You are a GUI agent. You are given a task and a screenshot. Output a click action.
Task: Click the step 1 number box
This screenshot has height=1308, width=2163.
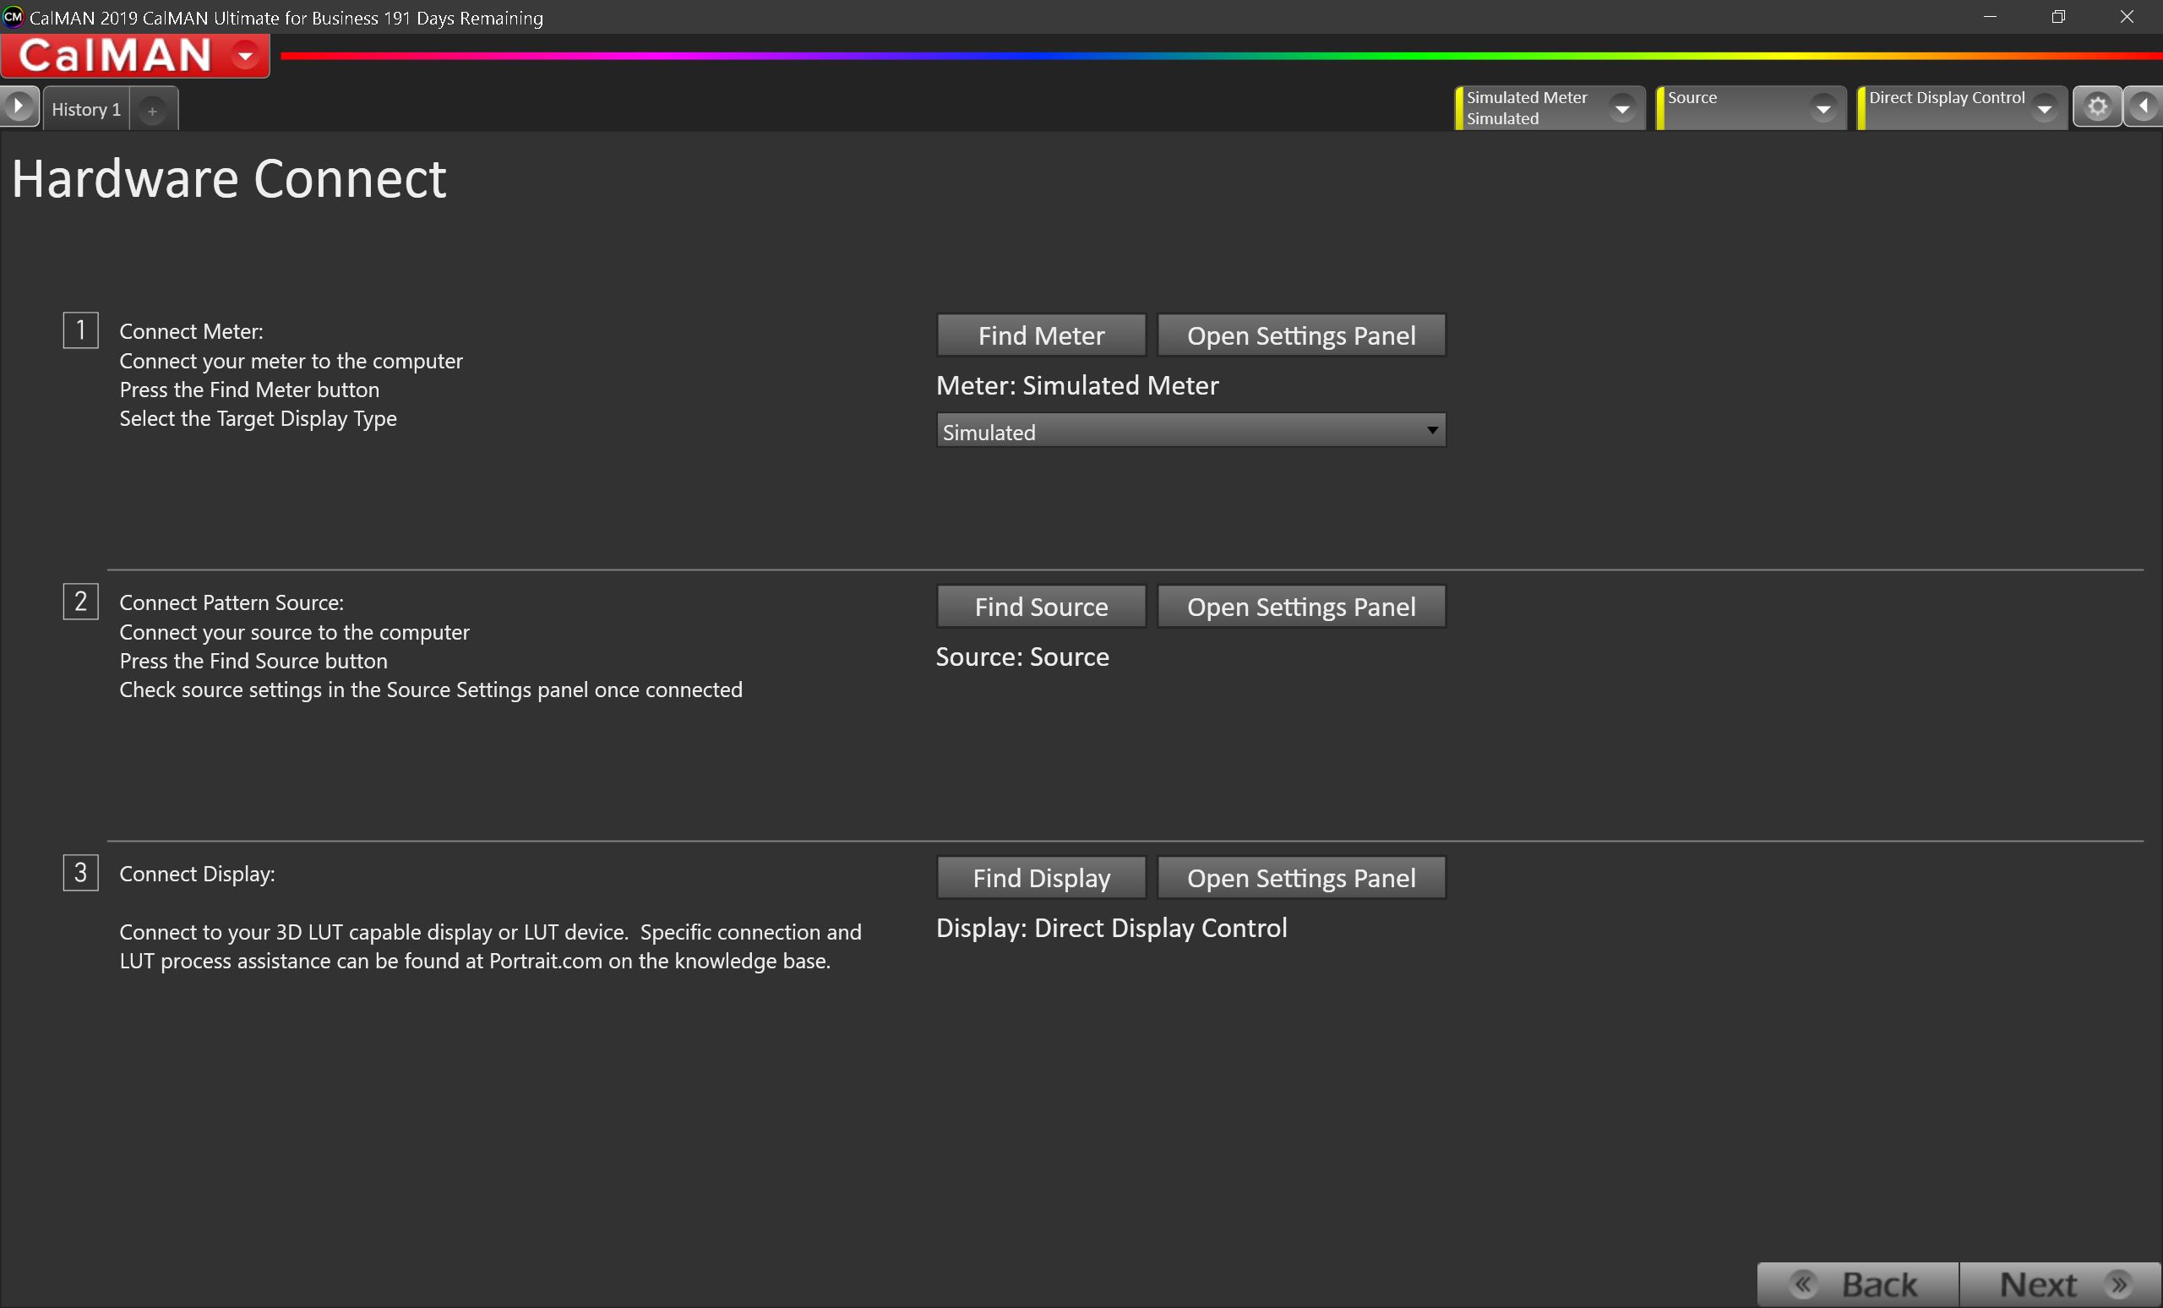tap(81, 330)
